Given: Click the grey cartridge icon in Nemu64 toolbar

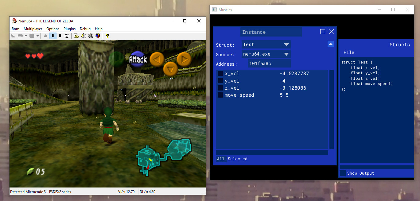Looking at the screenshot, I should [20, 36].
